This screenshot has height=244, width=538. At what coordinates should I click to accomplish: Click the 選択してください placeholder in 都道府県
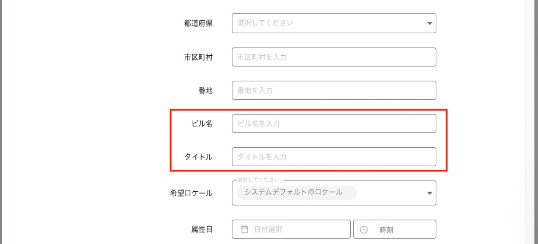tap(265, 23)
